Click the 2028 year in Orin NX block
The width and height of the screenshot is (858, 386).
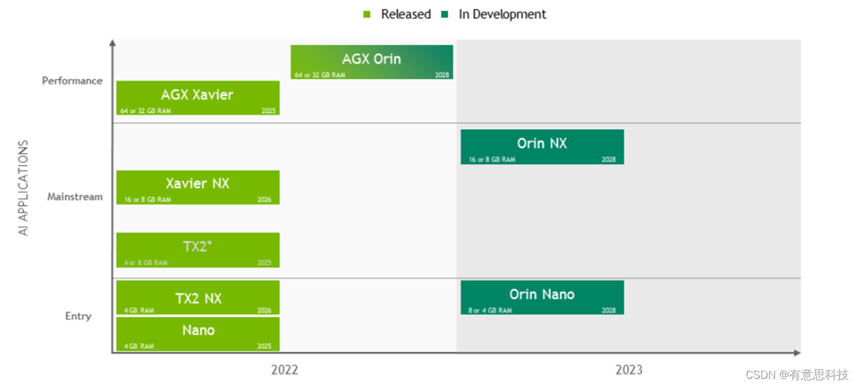point(609,160)
